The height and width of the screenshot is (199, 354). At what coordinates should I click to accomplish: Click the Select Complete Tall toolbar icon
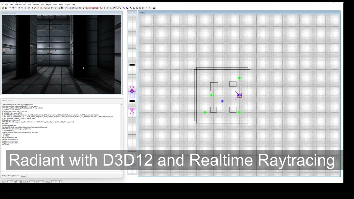(29, 8)
